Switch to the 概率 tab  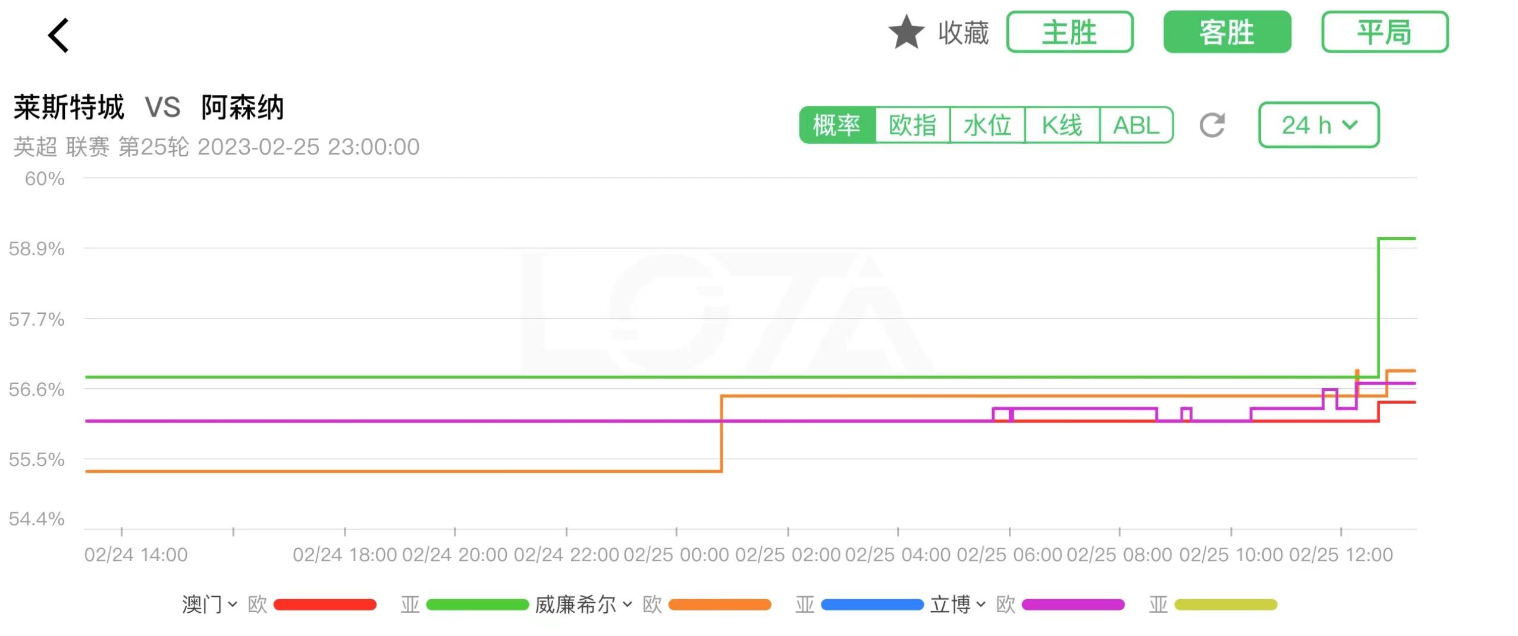[x=837, y=125]
